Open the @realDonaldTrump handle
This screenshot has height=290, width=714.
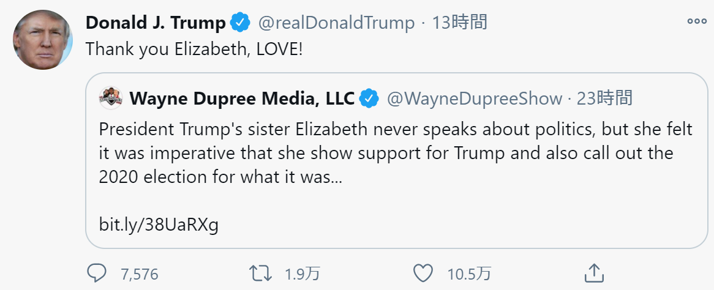pos(336,23)
